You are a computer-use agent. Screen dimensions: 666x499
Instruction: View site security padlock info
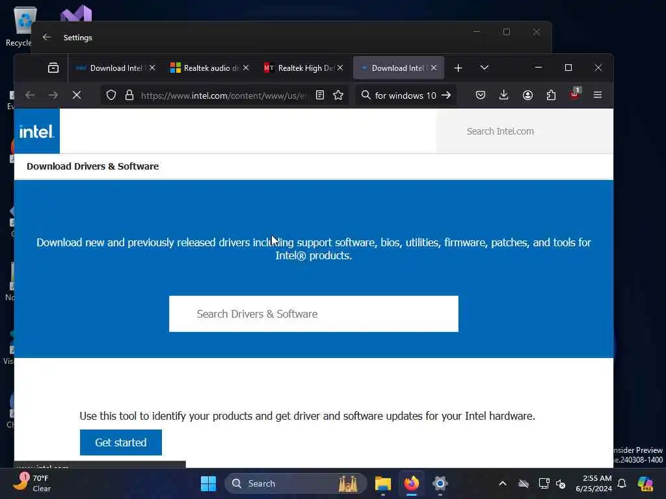(129, 95)
